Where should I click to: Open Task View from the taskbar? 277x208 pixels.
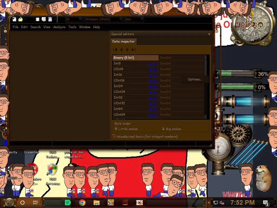point(35,203)
